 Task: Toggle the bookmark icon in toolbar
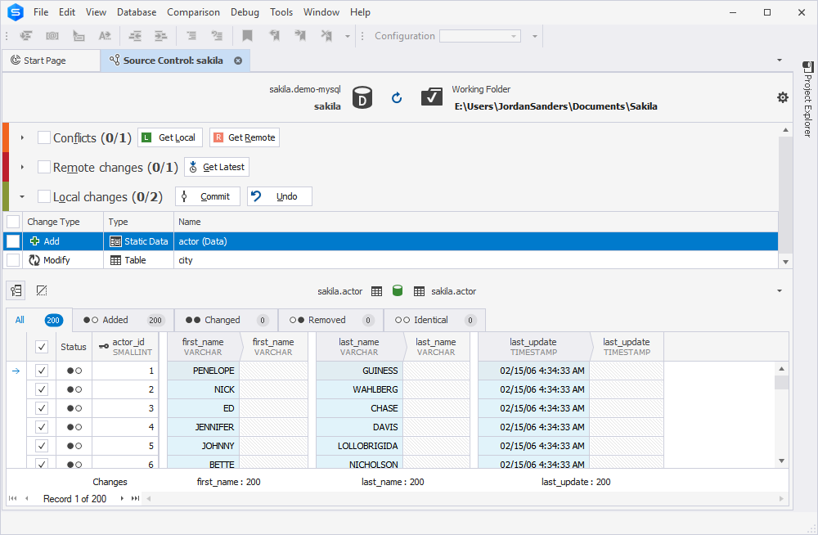tap(247, 35)
